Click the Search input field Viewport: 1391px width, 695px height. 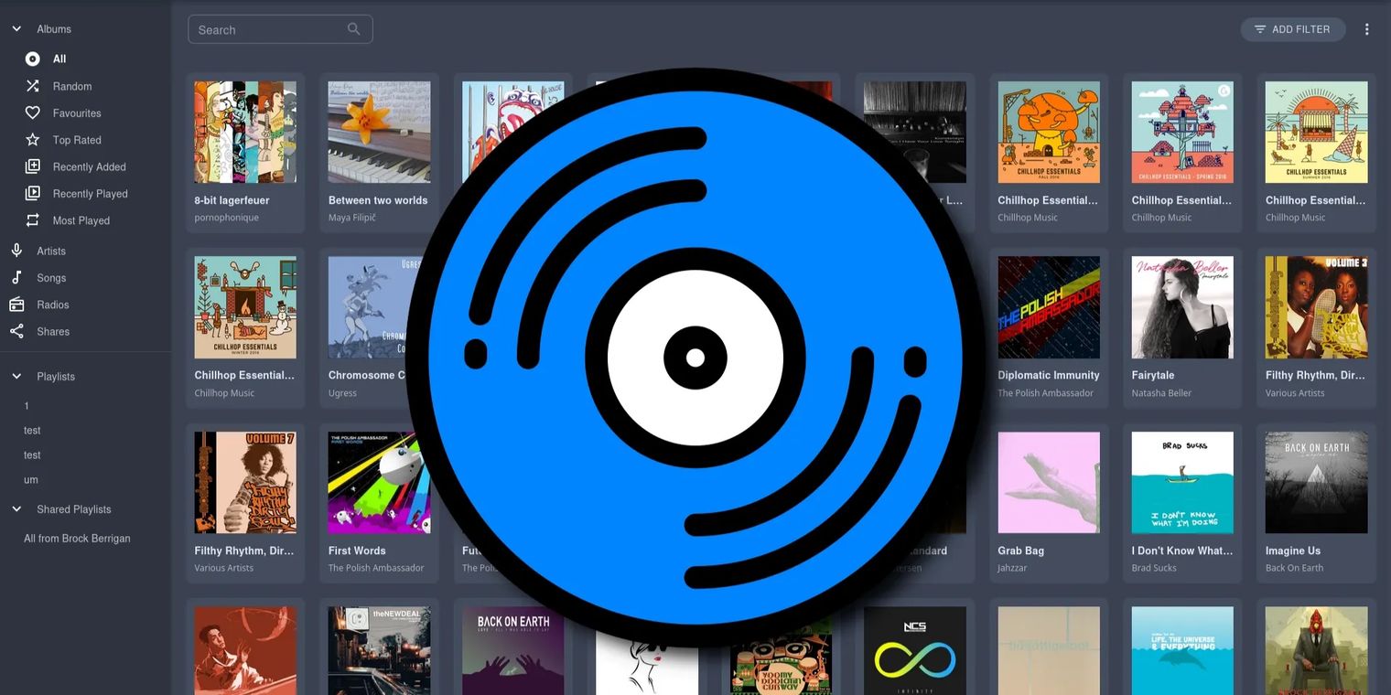280,29
